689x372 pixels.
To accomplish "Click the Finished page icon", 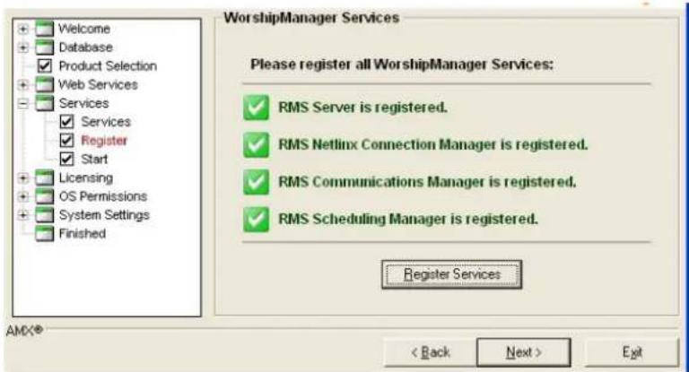I will point(44,233).
